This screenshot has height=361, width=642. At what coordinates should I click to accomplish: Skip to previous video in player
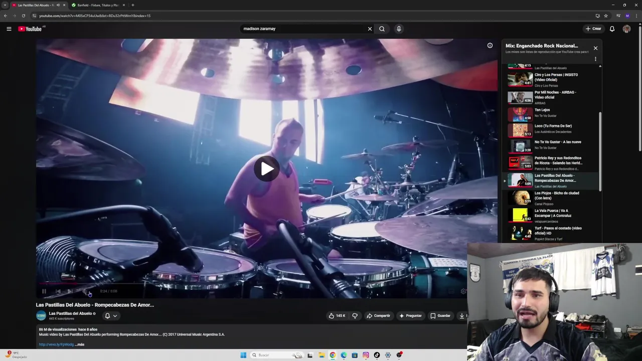[58, 291]
